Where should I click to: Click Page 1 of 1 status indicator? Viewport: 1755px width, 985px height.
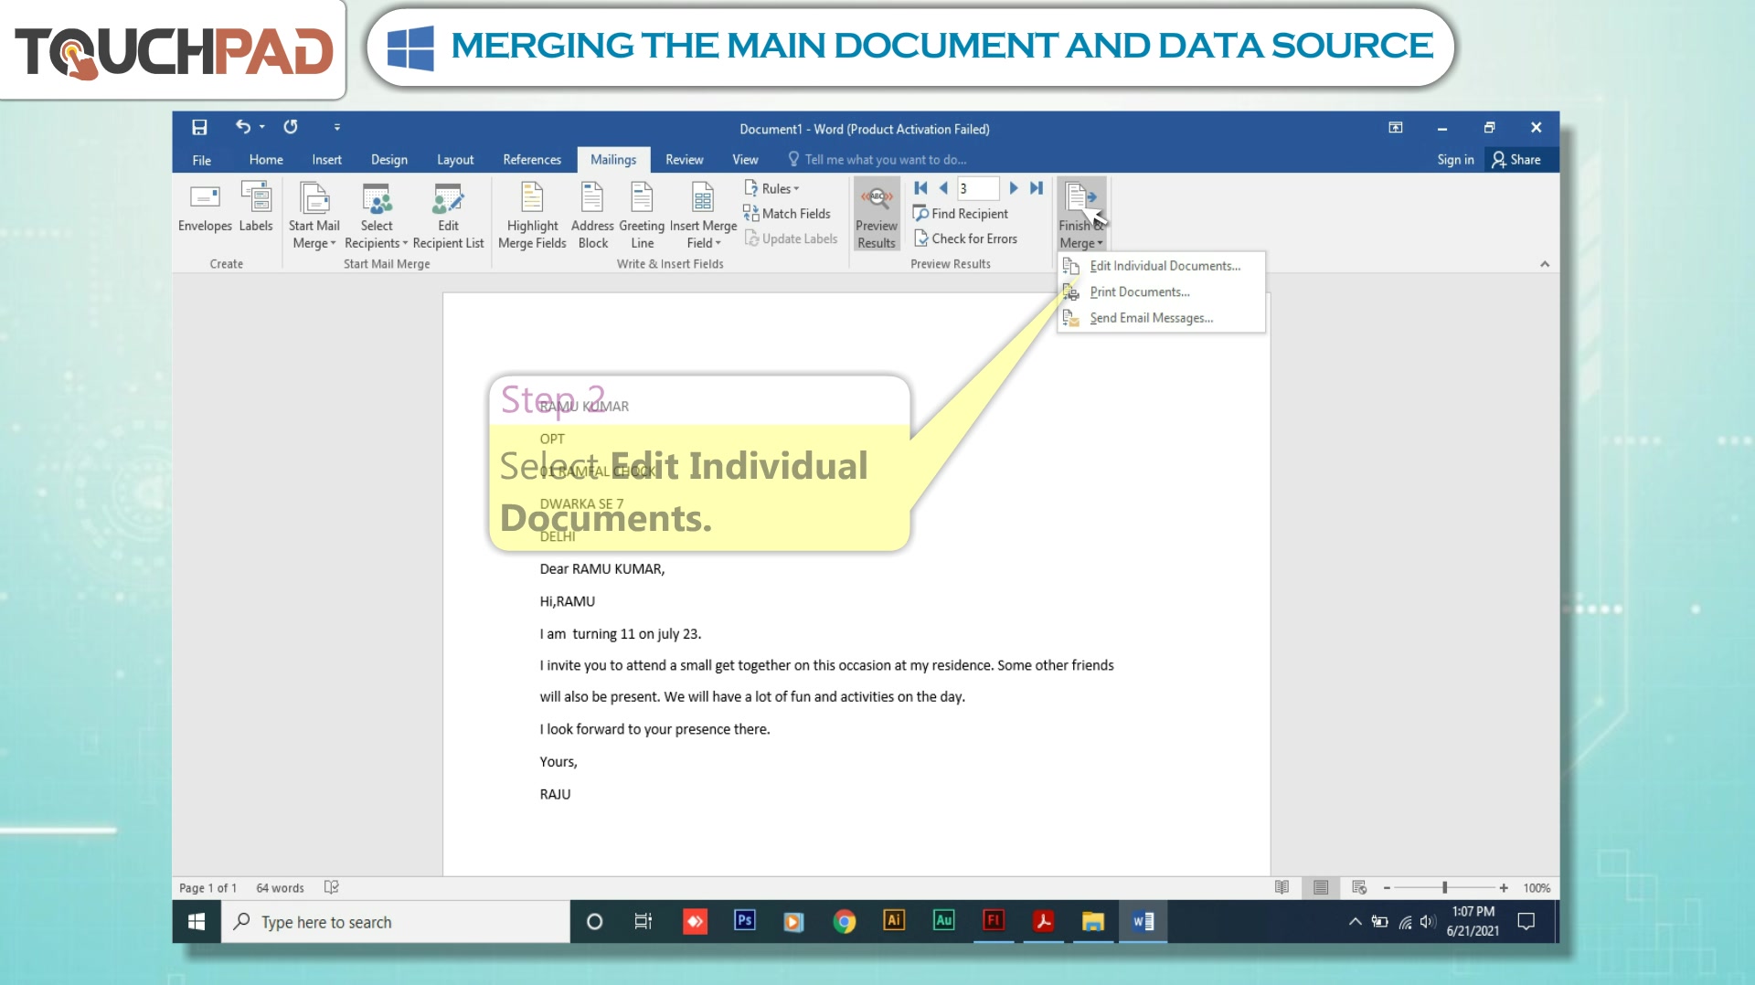point(207,888)
